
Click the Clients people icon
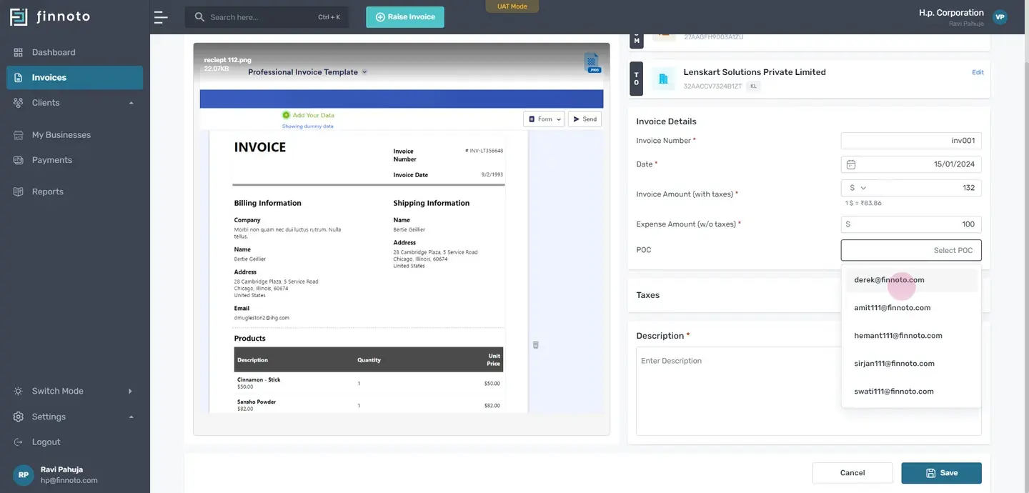click(x=19, y=103)
